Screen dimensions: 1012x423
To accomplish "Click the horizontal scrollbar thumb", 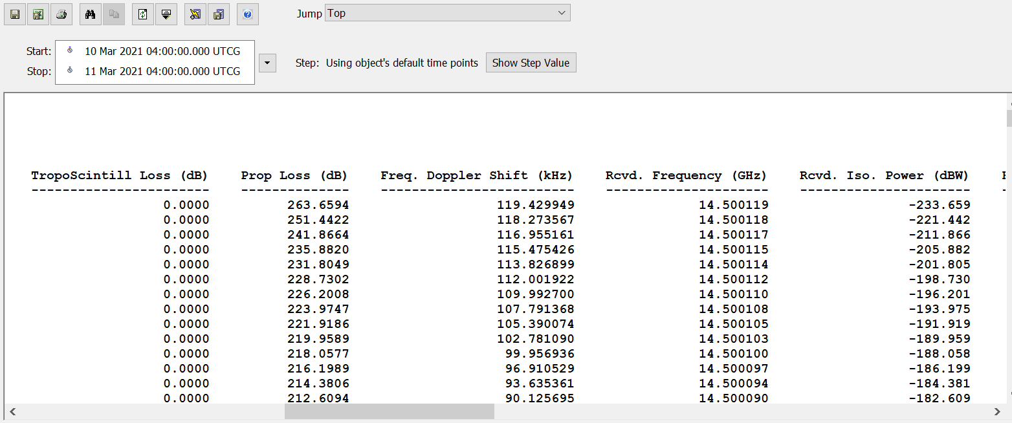I will pos(389,411).
